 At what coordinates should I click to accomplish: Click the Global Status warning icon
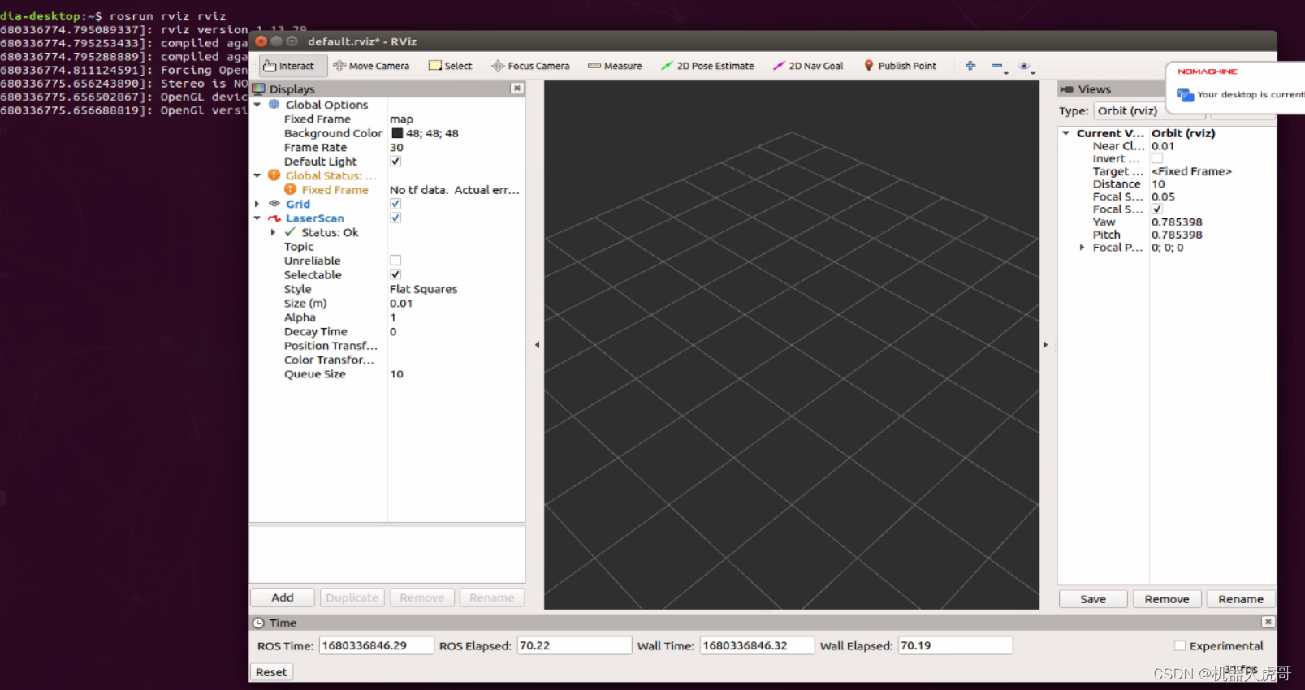tap(274, 175)
